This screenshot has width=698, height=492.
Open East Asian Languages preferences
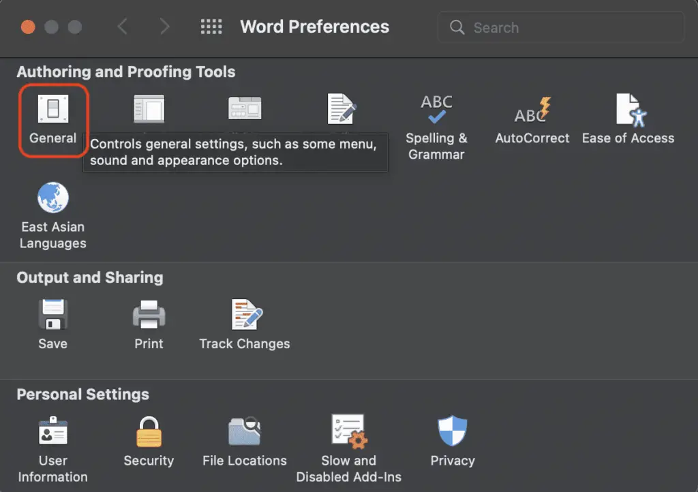[53, 216]
